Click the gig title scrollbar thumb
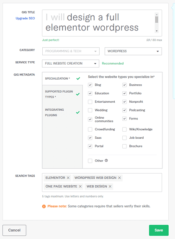 click(157, 20)
